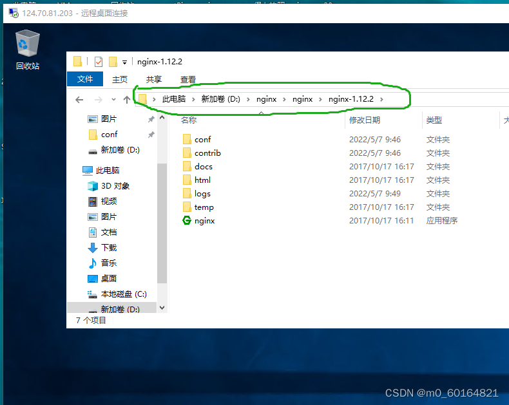Select 此电脑 in the navigation pane

pyautogui.click(x=108, y=171)
